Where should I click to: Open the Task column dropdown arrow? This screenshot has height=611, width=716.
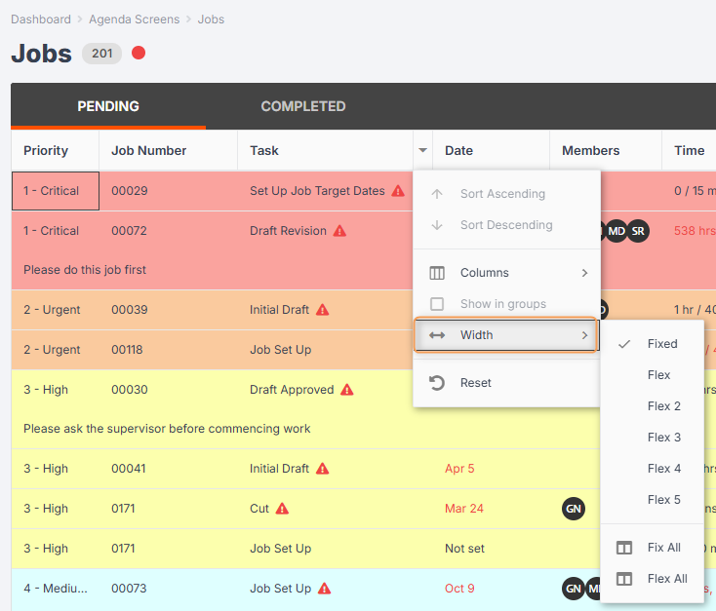(x=422, y=150)
